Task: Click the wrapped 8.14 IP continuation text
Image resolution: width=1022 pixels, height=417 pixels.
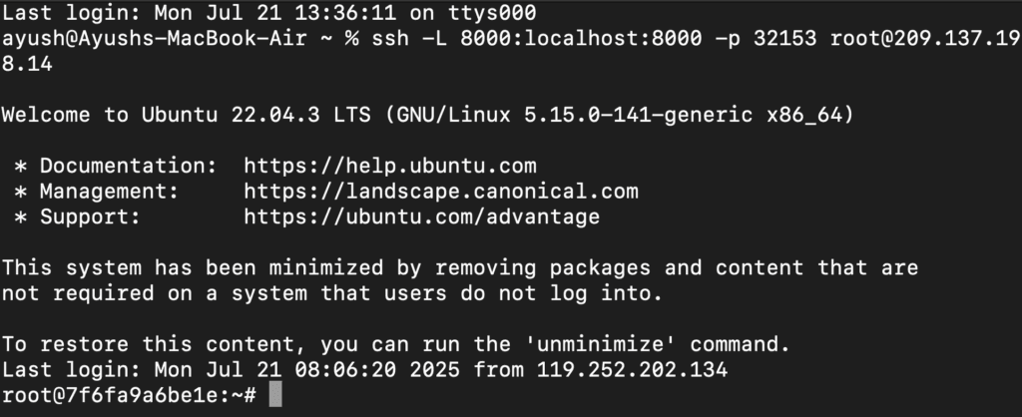Action: (x=27, y=64)
